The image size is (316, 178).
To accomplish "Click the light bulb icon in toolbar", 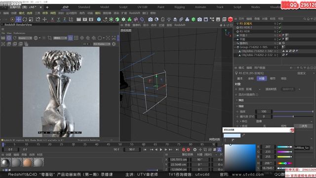I will 169,19.
